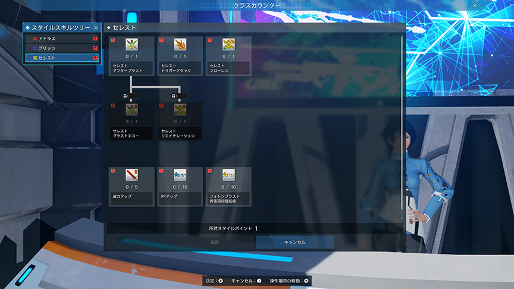Viewport: 514px width, 289px height.
Task: Click the padlock above セレスト リエイテレーション
Action: click(174, 95)
